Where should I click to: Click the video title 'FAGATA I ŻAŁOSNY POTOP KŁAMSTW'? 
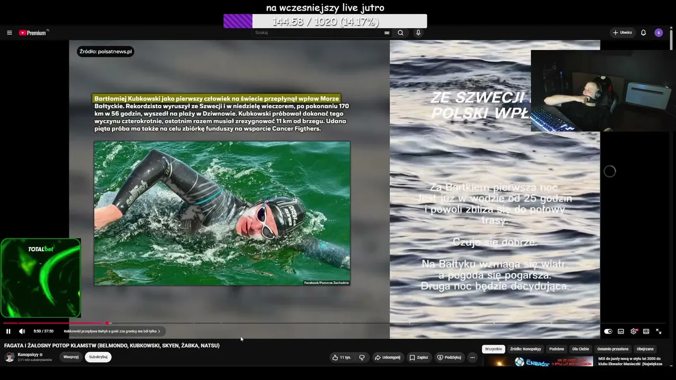point(112,346)
